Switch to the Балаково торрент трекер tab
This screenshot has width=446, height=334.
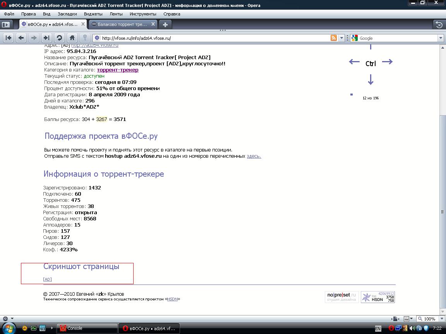(x=122, y=24)
